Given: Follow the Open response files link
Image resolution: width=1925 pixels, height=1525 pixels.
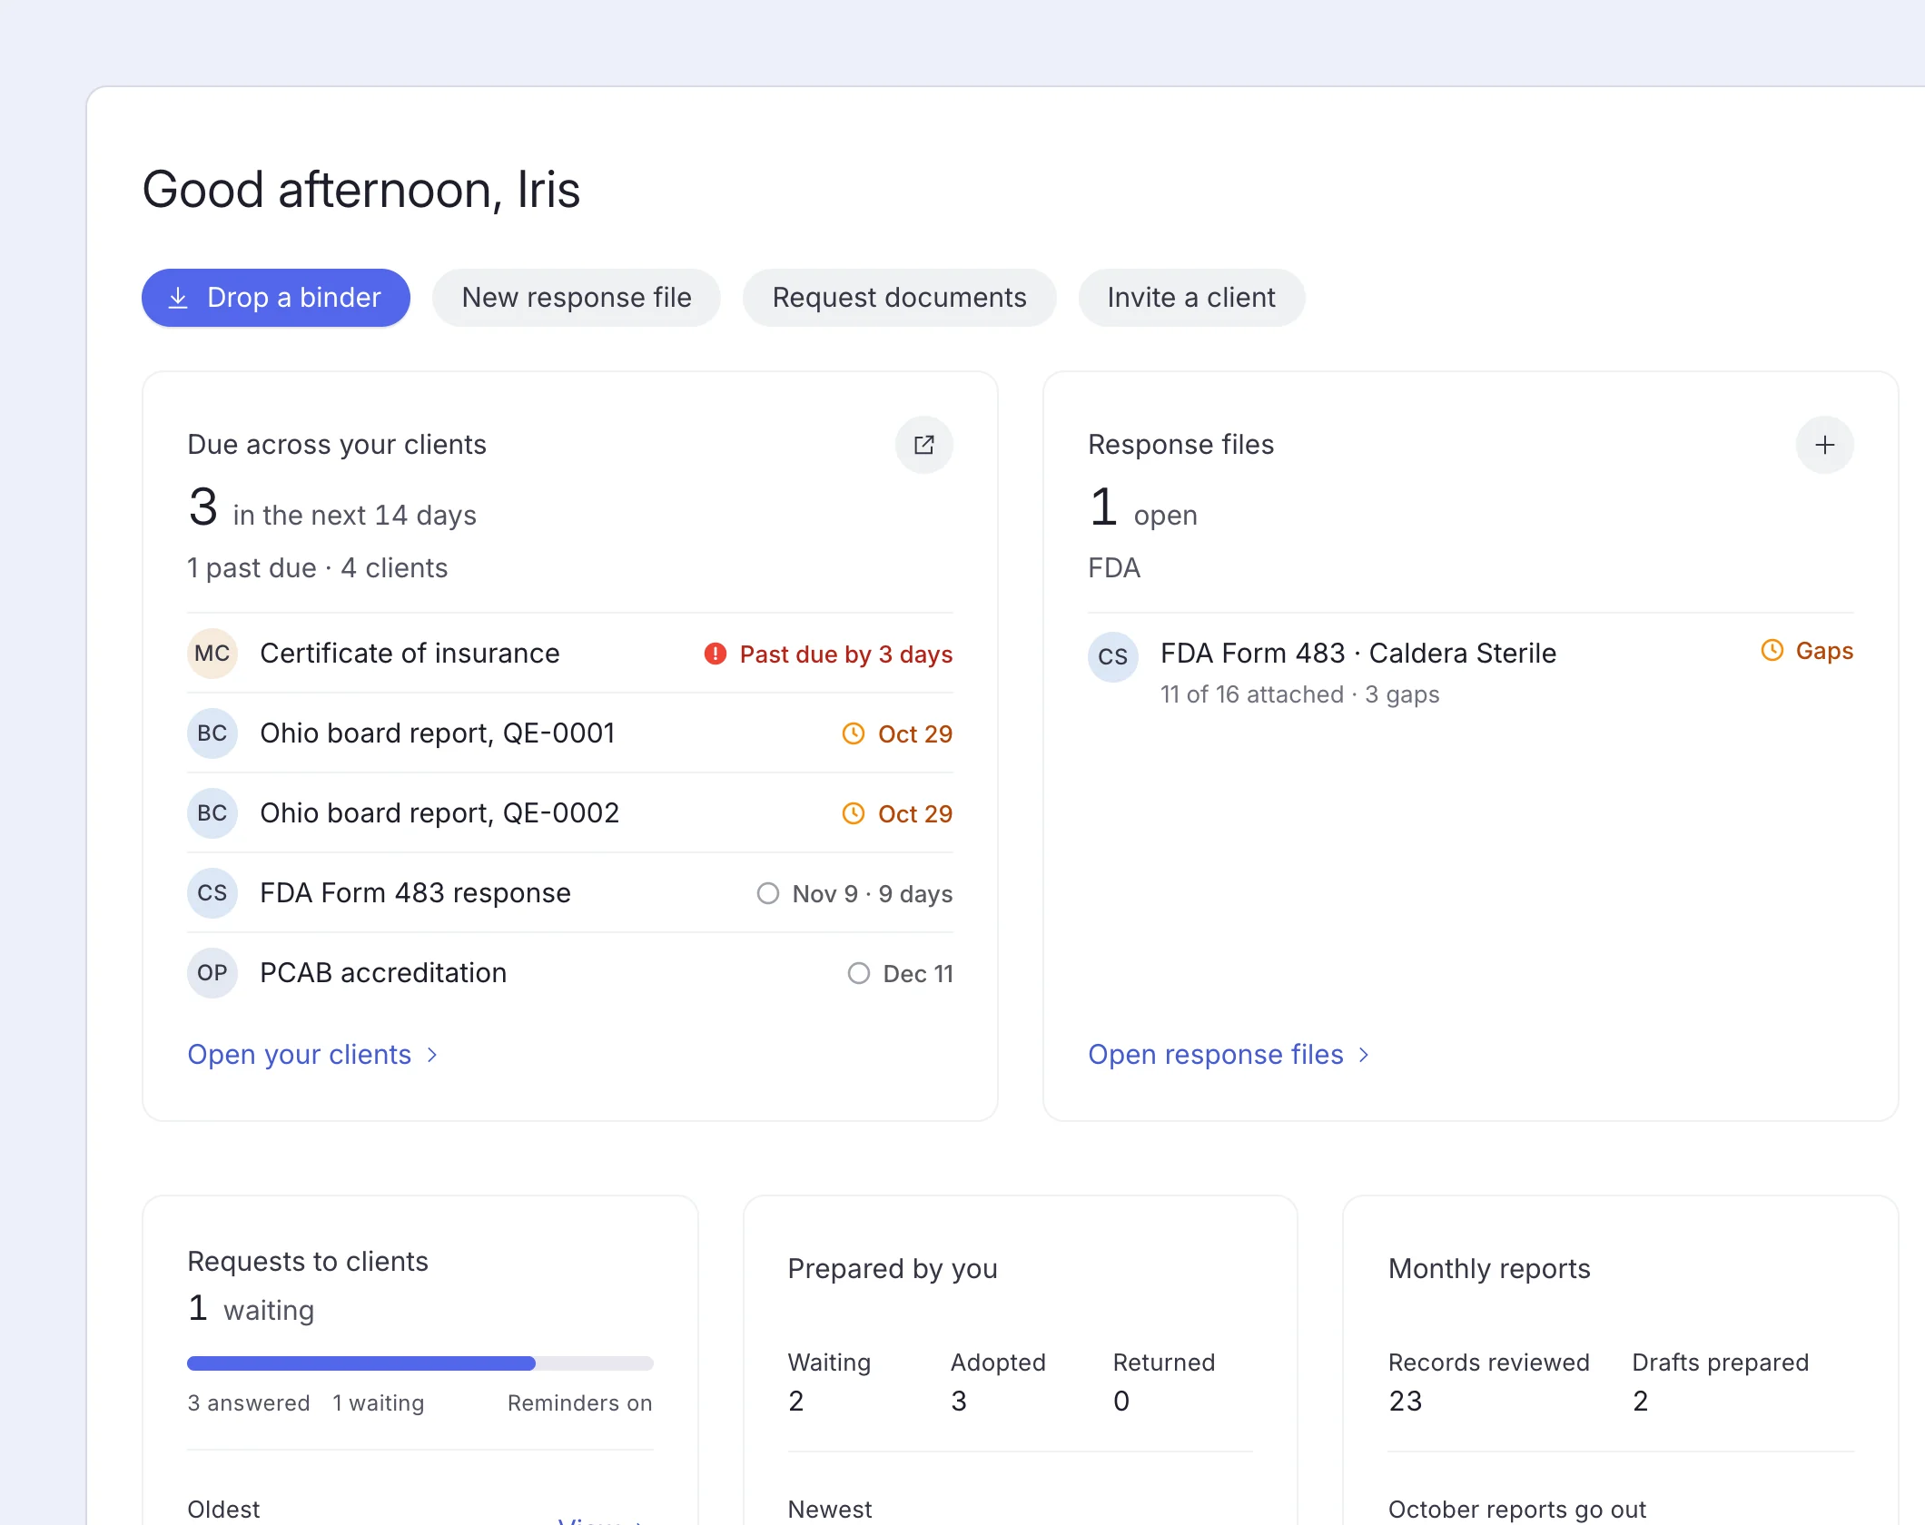Looking at the screenshot, I should pyautogui.click(x=1228, y=1055).
